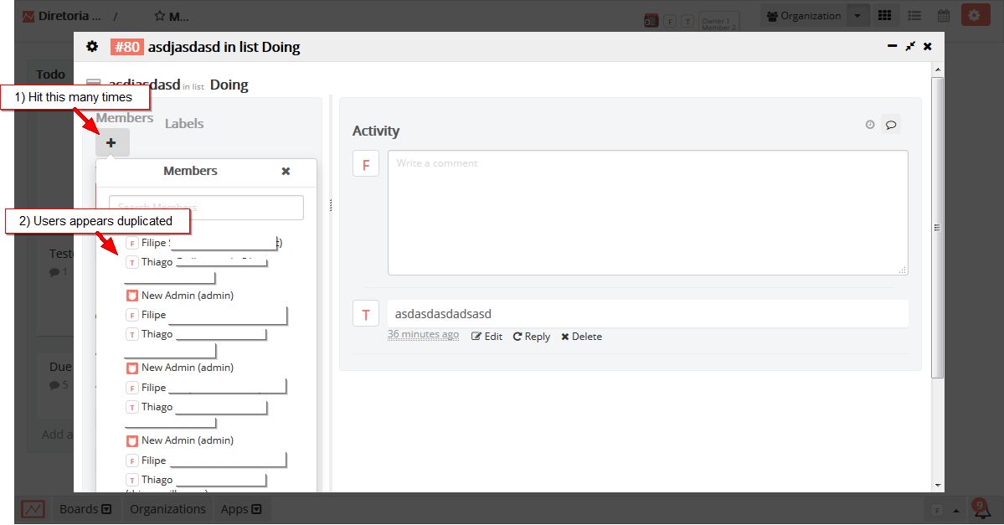Expand the Apps menu in the bottom bar
This screenshot has width=1004, height=525.
[x=241, y=508]
